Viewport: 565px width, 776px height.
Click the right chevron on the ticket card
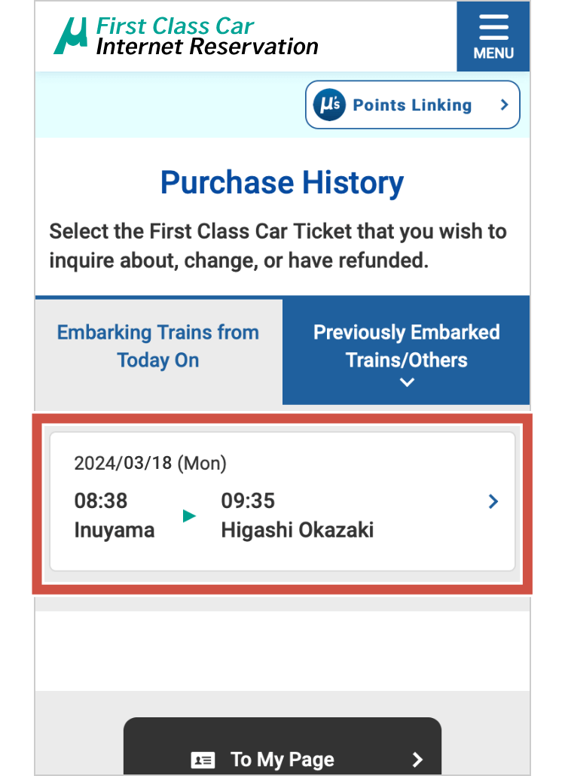pos(493,501)
